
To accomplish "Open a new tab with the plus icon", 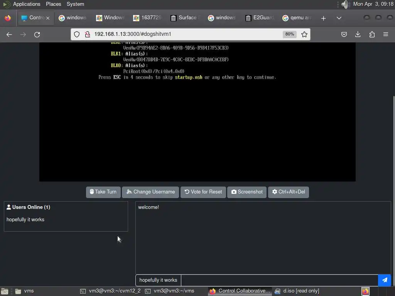I will pyautogui.click(x=324, y=18).
